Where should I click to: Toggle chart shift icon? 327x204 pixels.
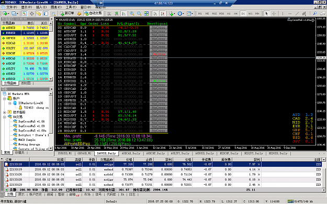pos(162,14)
